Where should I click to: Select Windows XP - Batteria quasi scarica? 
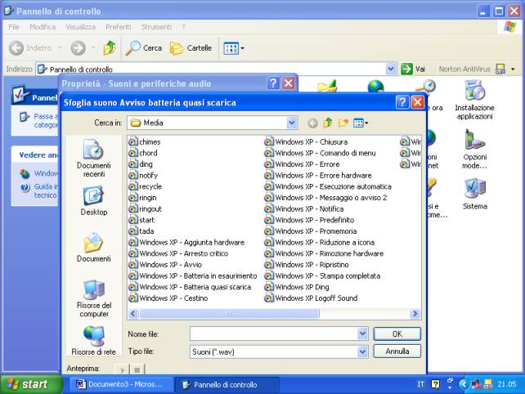click(190, 287)
